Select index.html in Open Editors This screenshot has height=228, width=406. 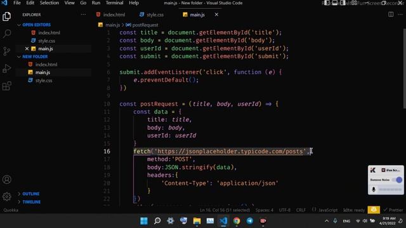[49, 33]
